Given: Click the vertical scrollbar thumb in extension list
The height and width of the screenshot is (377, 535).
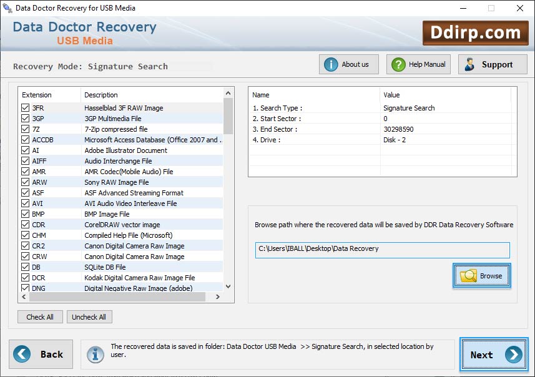Looking at the screenshot, I should pos(228,116).
